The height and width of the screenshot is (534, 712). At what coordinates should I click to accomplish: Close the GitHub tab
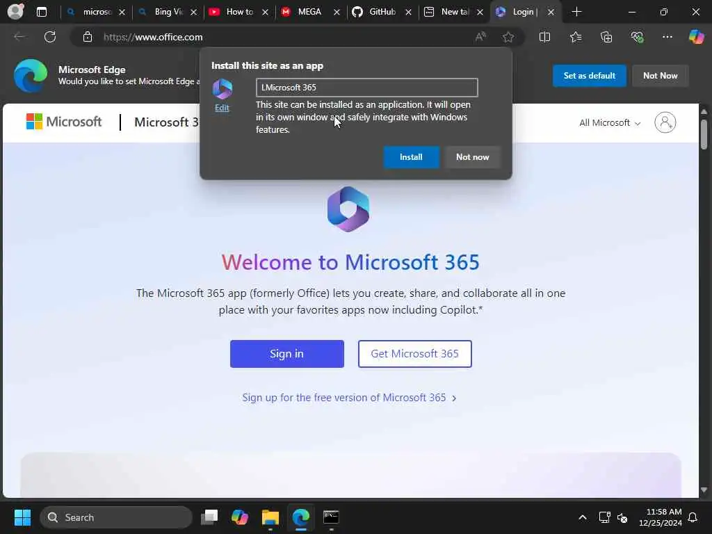click(x=408, y=13)
